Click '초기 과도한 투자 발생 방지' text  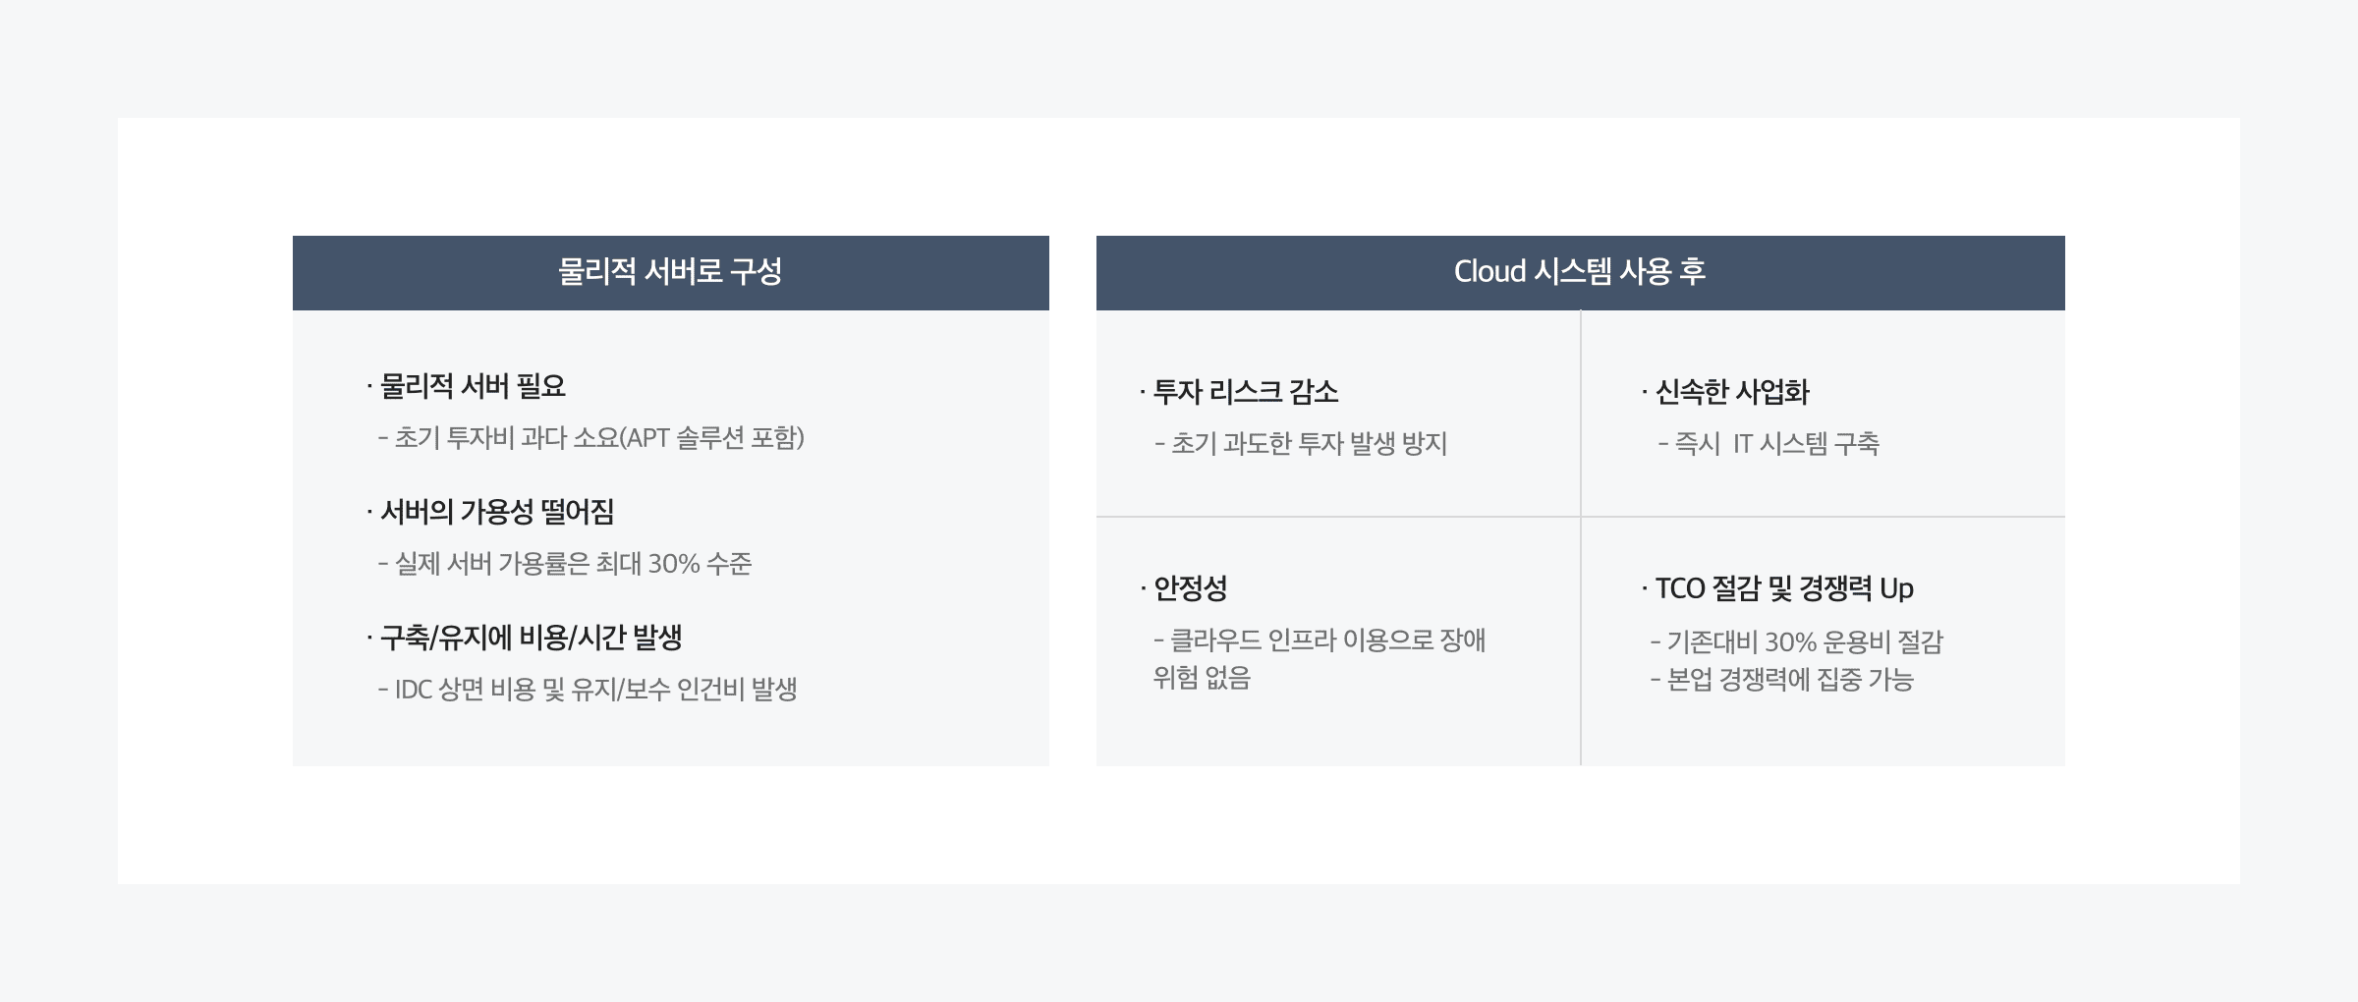tap(1309, 444)
